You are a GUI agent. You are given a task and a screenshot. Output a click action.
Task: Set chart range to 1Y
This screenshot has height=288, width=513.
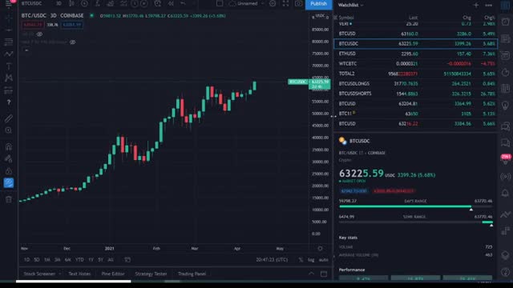(x=91, y=259)
